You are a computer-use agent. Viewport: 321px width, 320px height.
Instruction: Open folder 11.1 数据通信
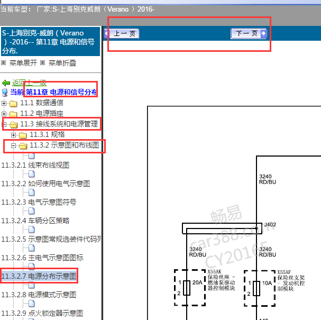click(42, 103)
